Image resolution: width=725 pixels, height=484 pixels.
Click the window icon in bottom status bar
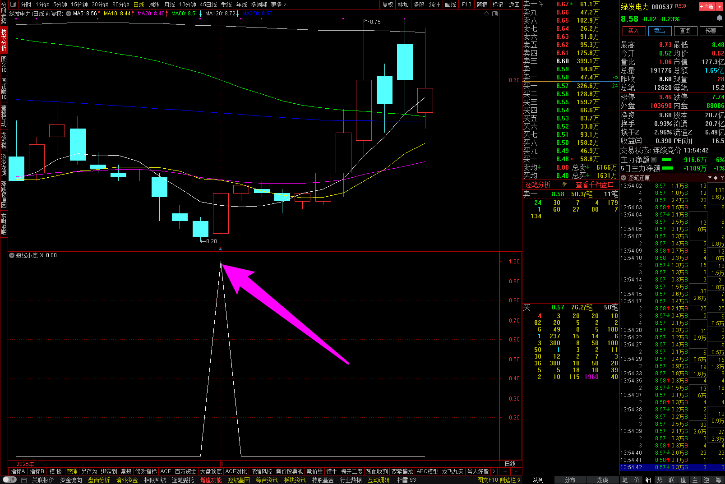pos(24,480)
